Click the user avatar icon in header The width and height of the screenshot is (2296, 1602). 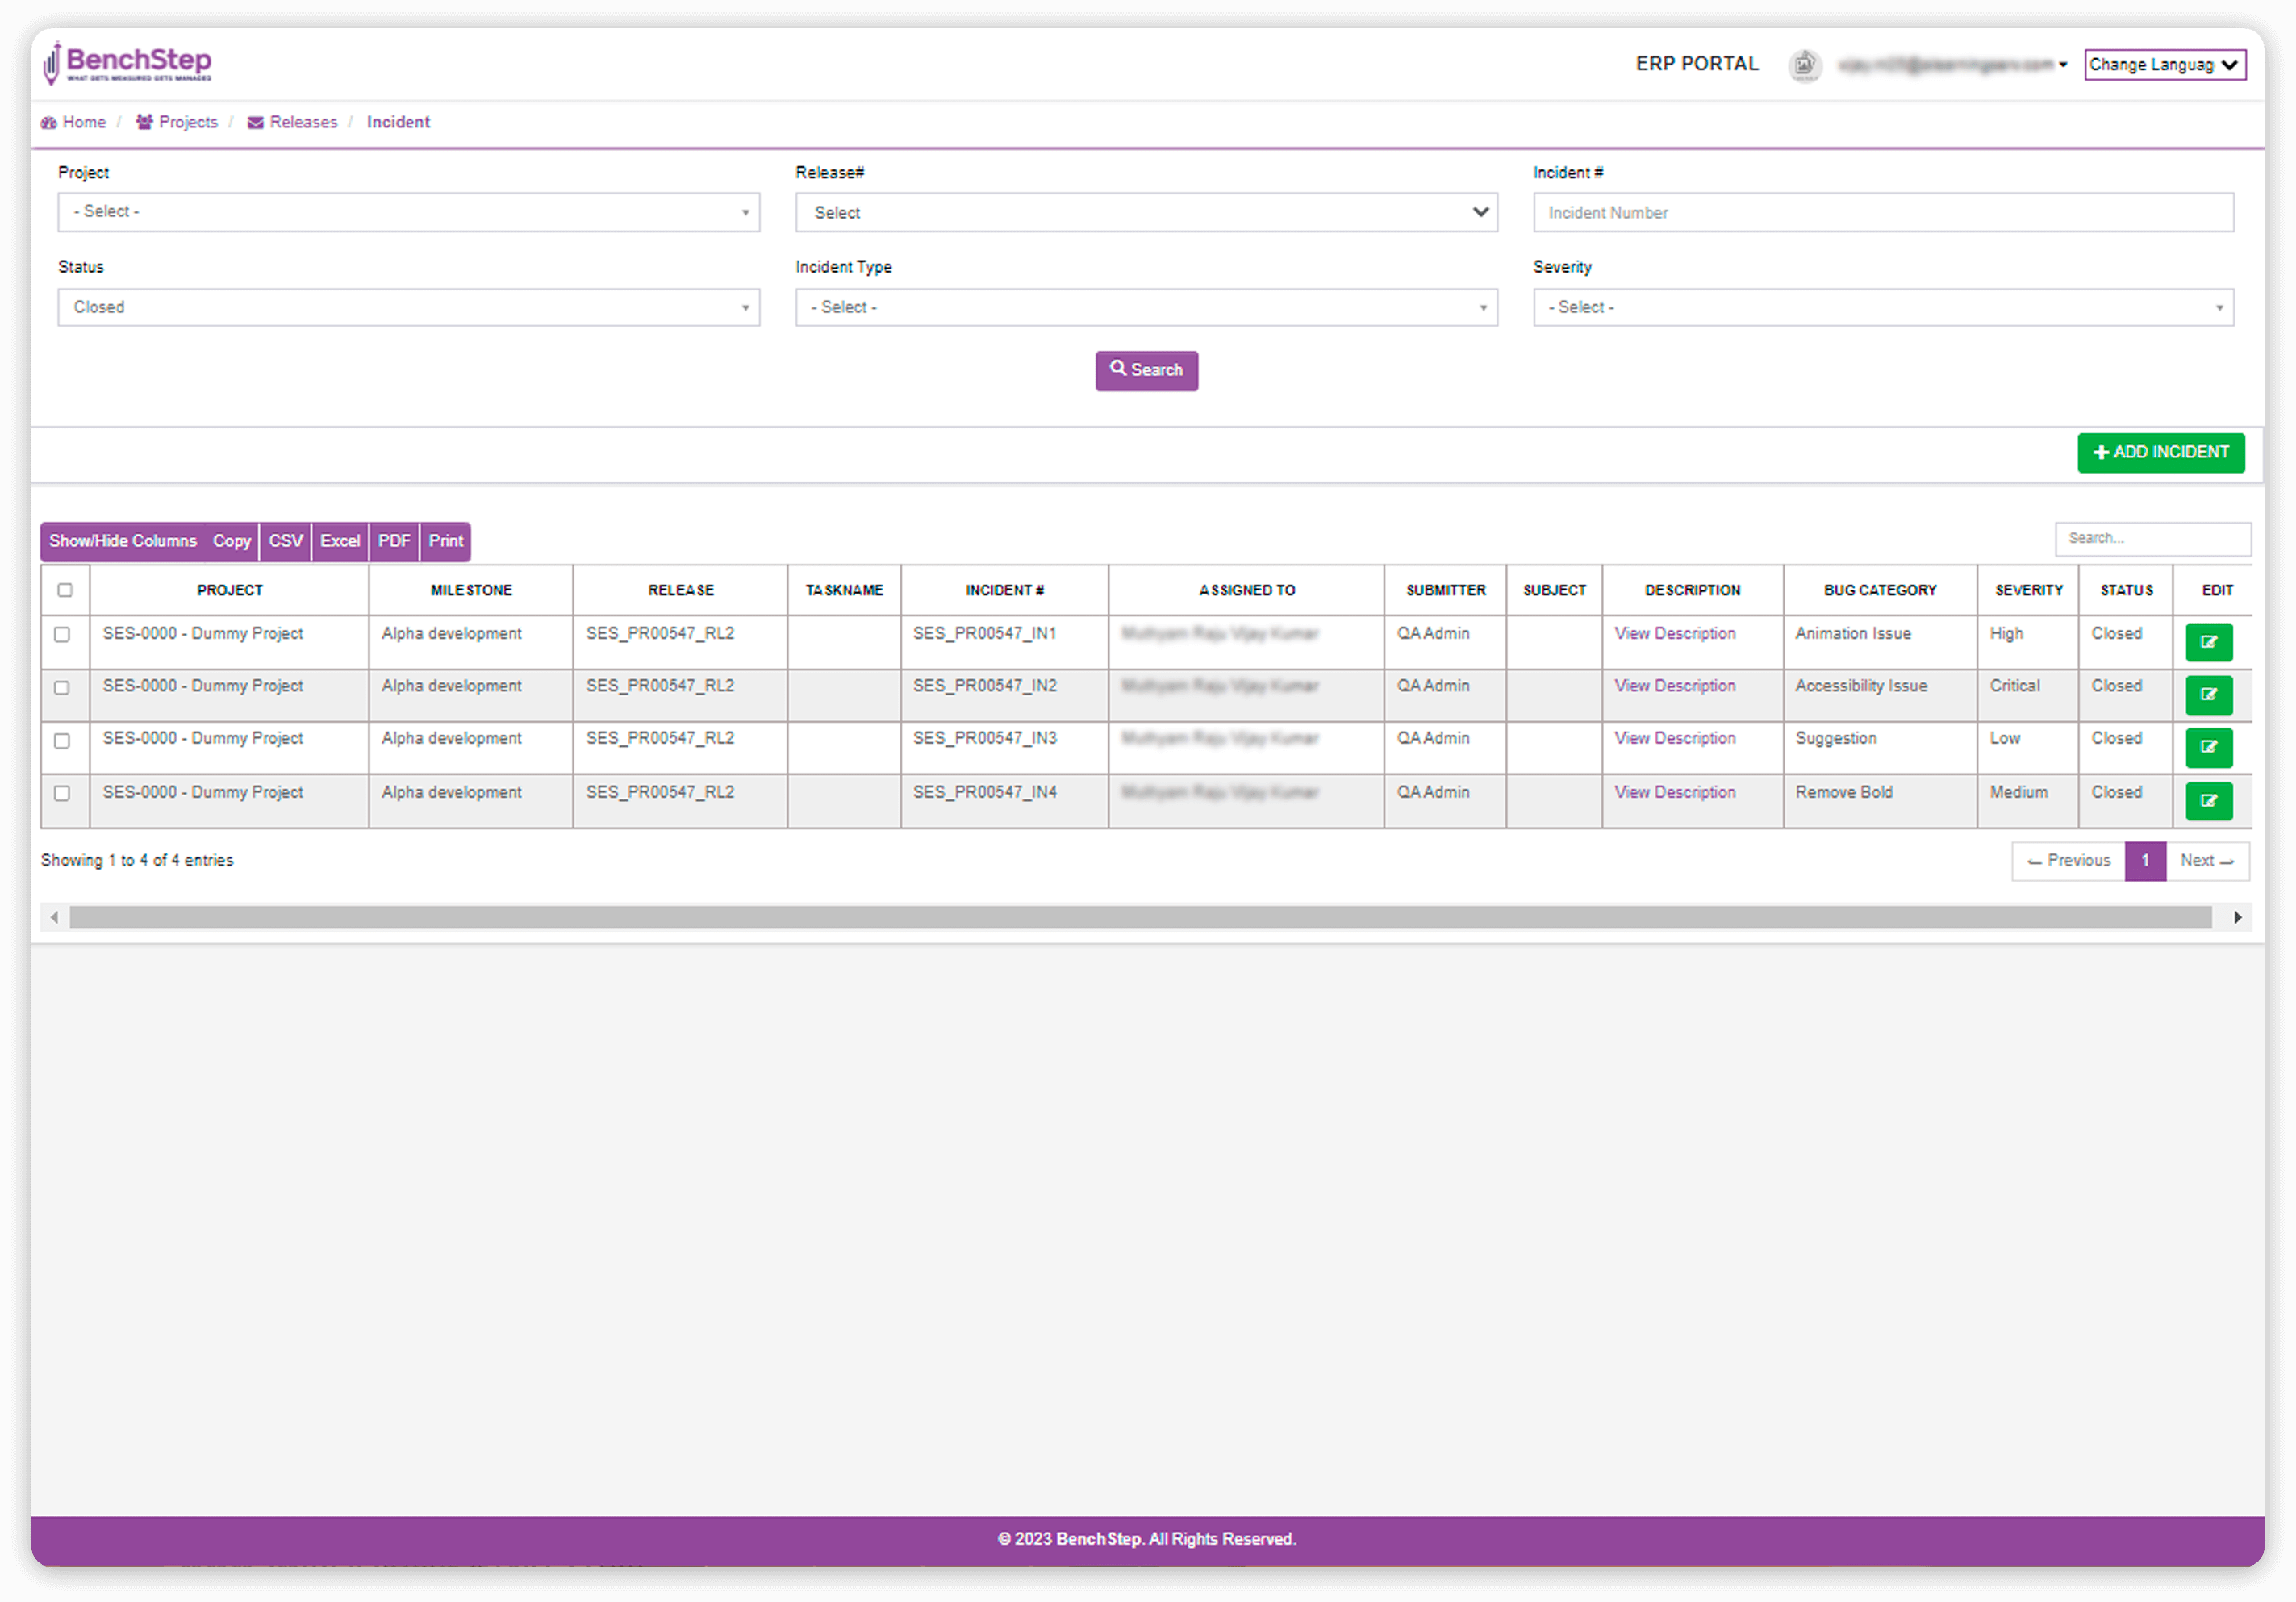tap(1804, 65)
